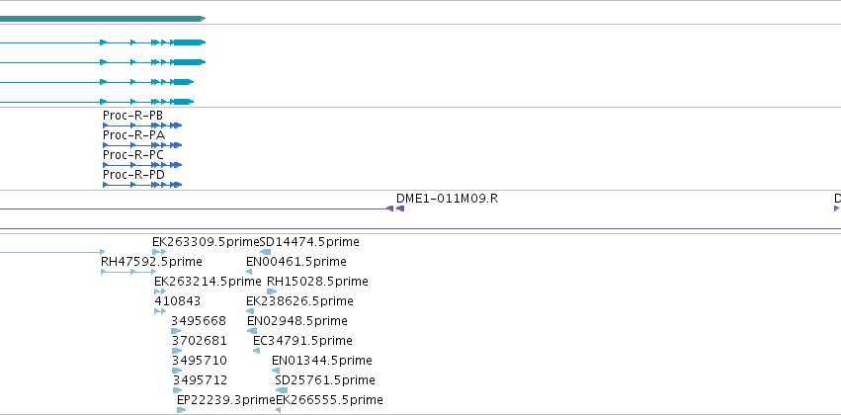Click the EC34791.5prime arrow glyph
The height and width of the screenshot is (415, 841).
[x=256, y=351]
